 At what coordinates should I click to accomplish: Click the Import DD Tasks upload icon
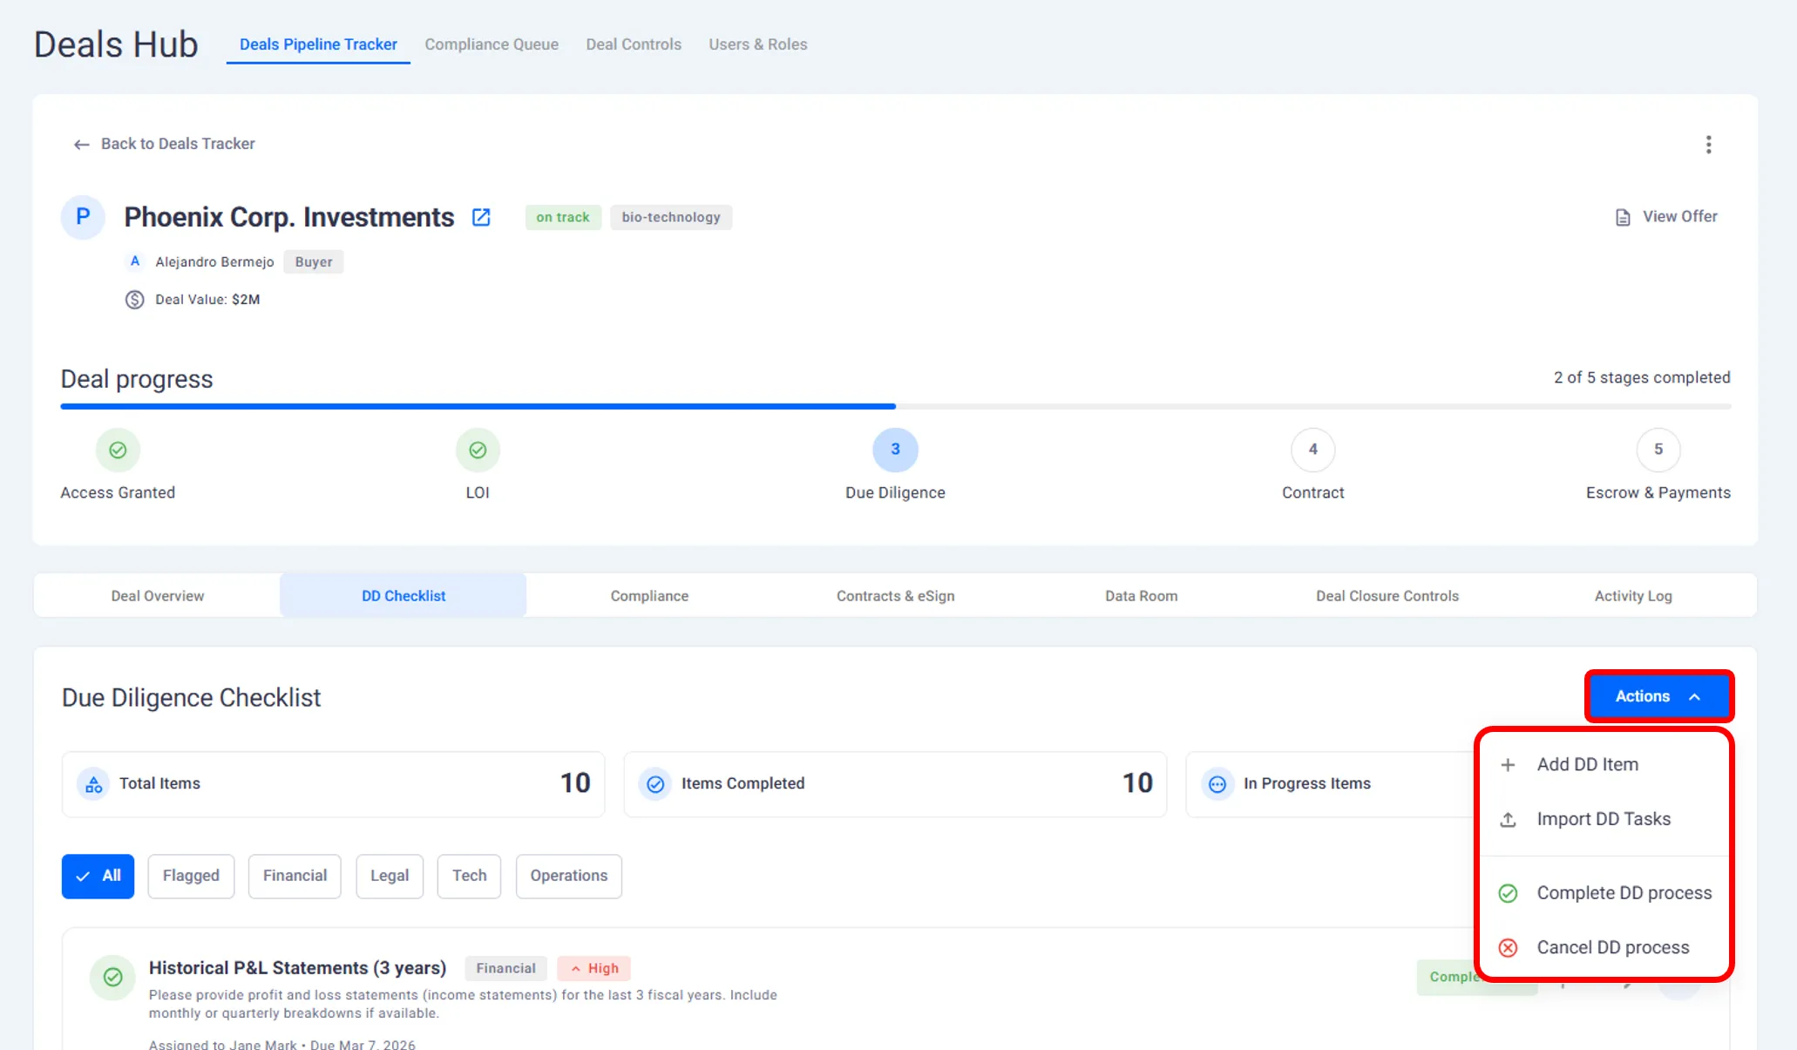(x=1508, y=820)
